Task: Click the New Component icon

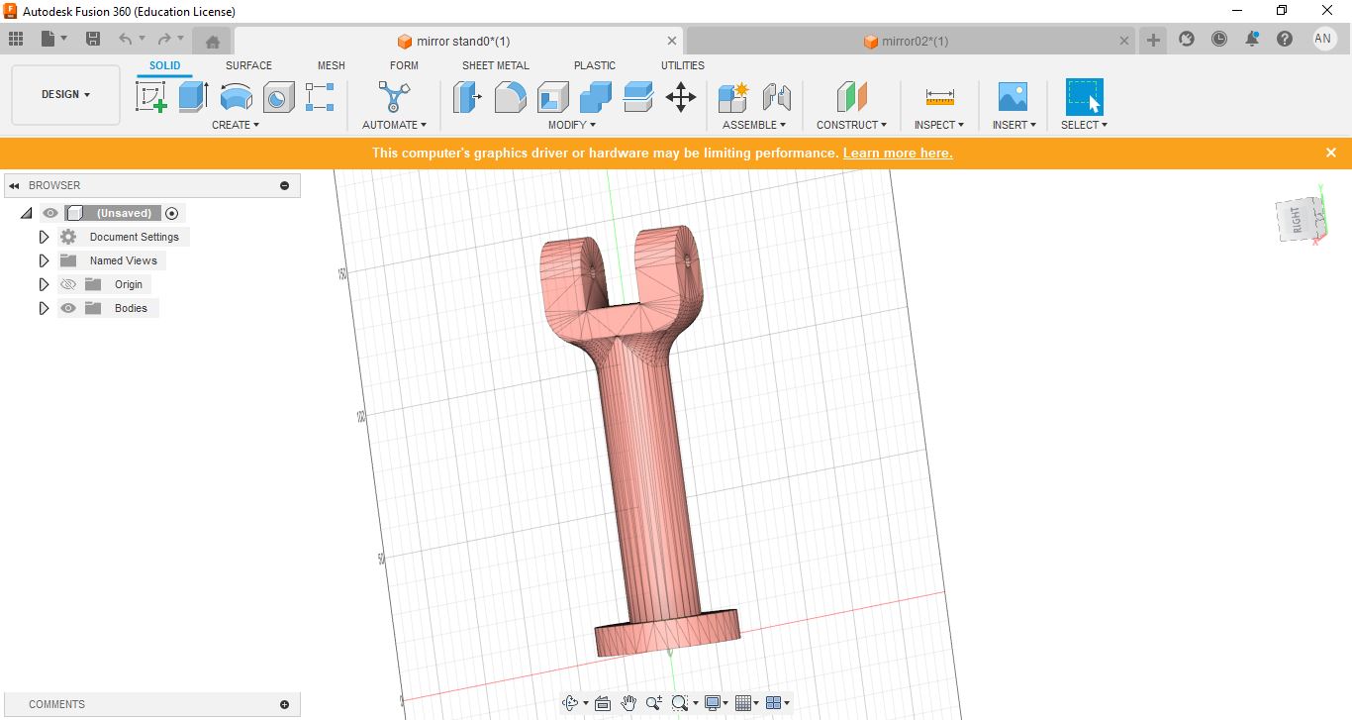Action: coord(733,97)
